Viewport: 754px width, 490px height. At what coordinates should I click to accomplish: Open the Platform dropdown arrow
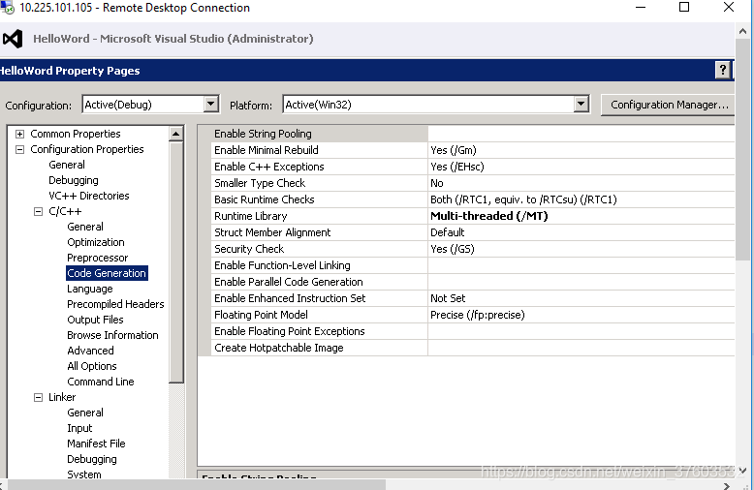coord(581,105)
